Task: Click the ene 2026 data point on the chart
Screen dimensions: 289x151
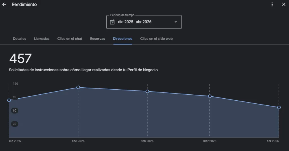Action: point(78,87)
